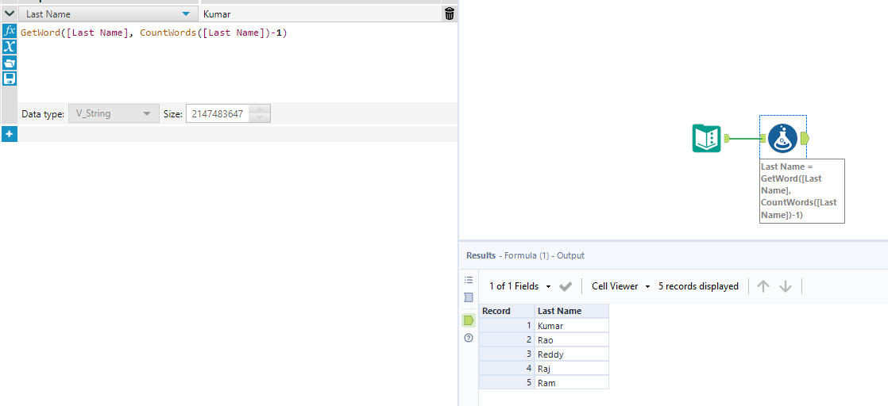Click the metadata icon in Results sidebar
This screenshot has height=406, width=888.
(x=469, y=297)
